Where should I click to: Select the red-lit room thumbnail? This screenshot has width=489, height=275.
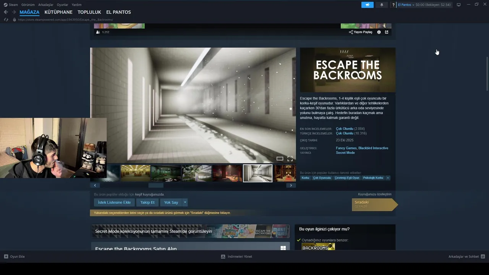[x=227, y=173]
